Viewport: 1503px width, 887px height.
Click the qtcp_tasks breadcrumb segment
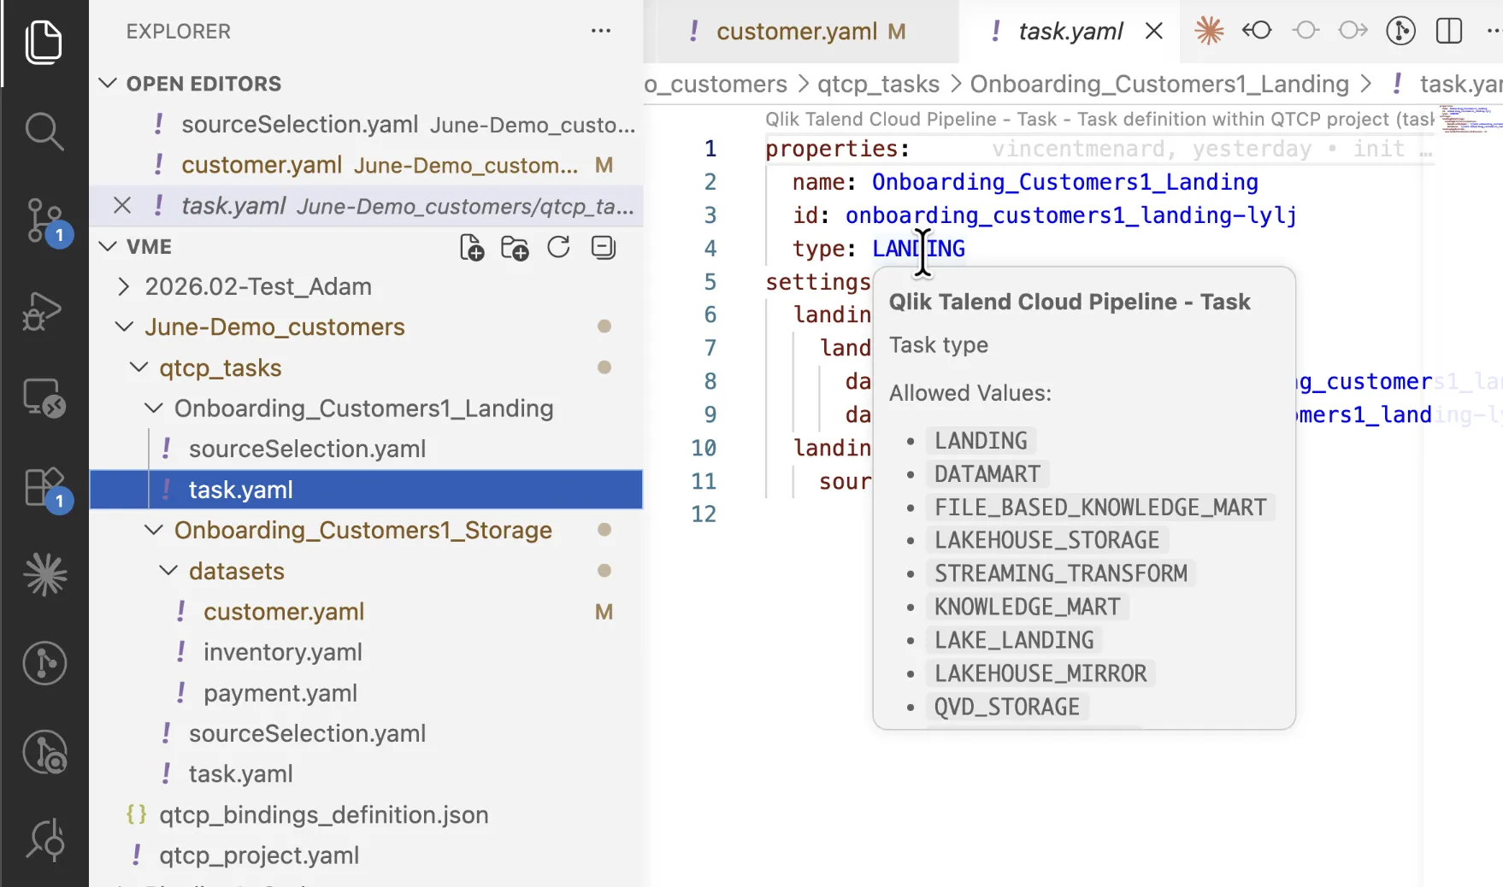pyautogui.click(x=878, y=84)
